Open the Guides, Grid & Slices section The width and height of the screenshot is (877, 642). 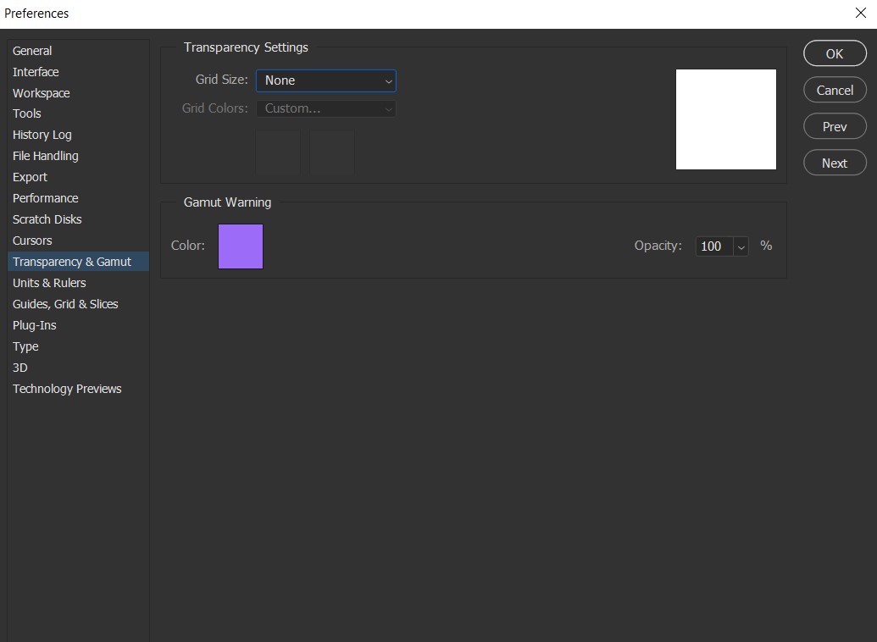point(65,303)
